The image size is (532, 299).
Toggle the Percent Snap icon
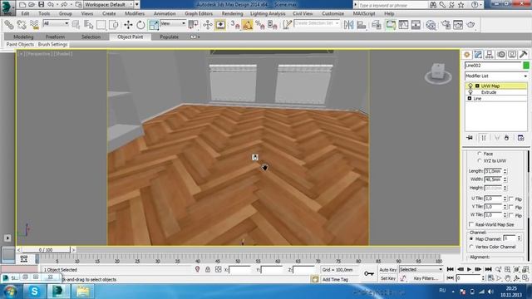260,25
